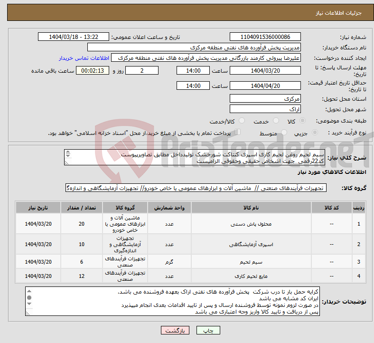
Task: Select the جزیی purchase type radio
Action: 315,133
